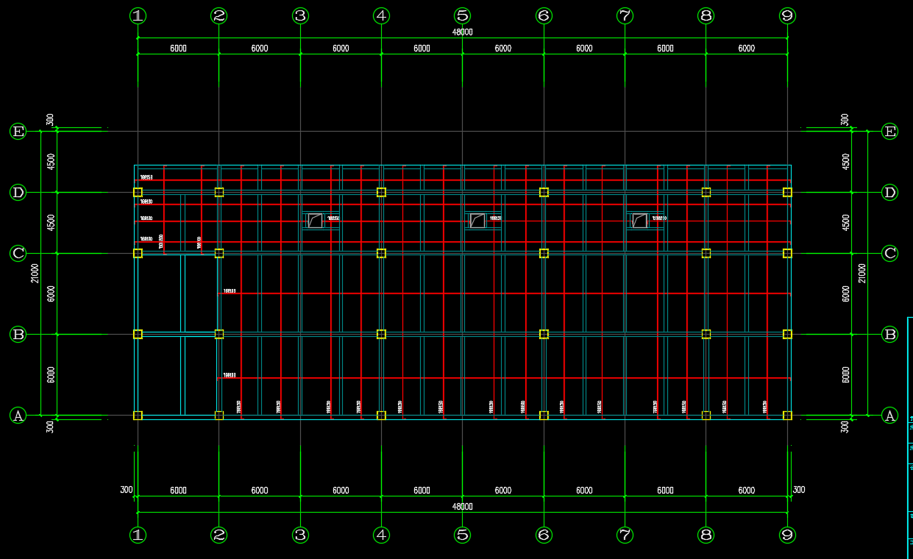
Task: Select slab opening symbol between axes 7 and 8
Action: point(639,221)
